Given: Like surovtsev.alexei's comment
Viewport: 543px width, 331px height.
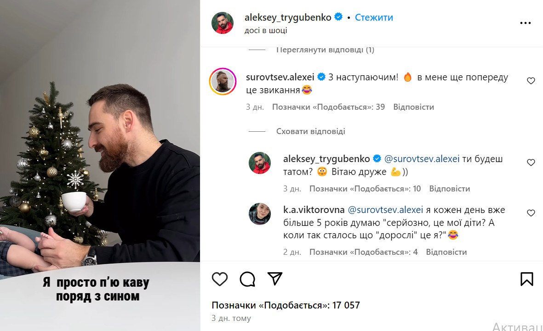Looking at the screenshot, I should click(531, 81).
